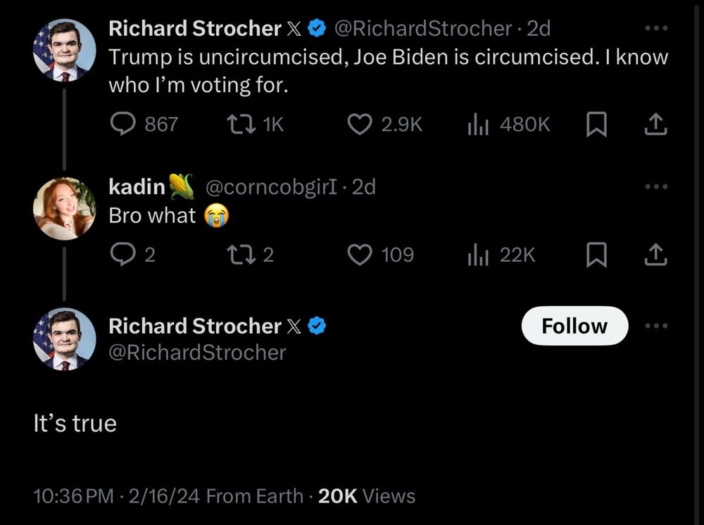Open kadin's profile picture
The width and height of the screenshot is (704, 525).
[64, 208]
